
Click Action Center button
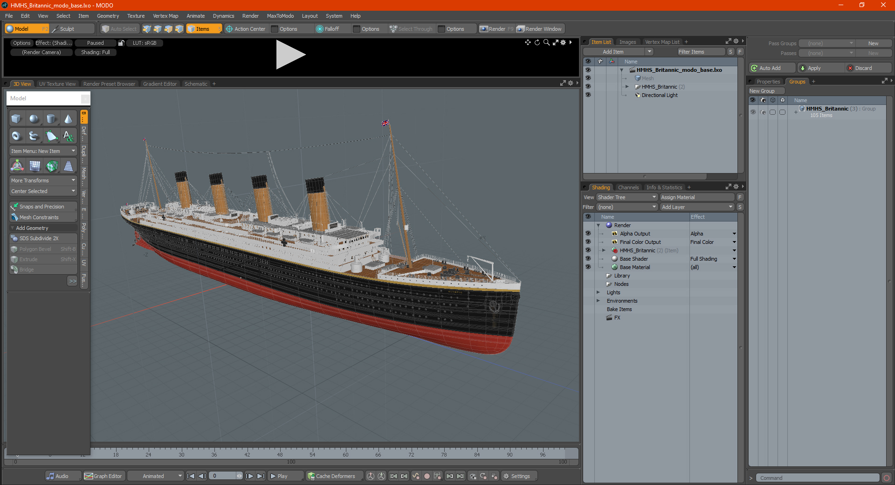[246, 29]
